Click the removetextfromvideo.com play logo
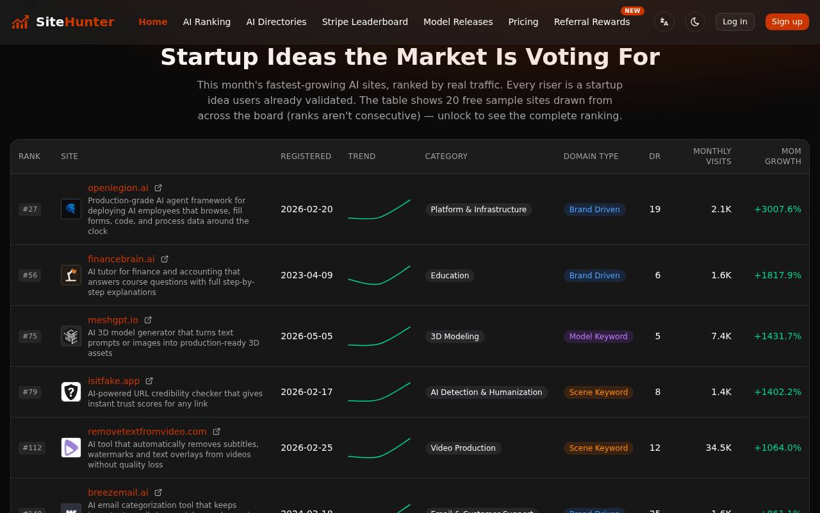 point(71,448)
